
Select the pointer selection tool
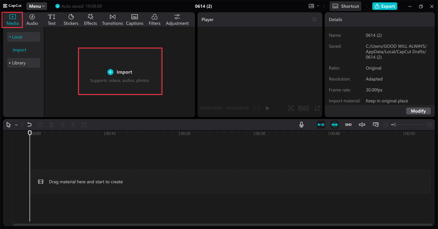click(9, 125)
